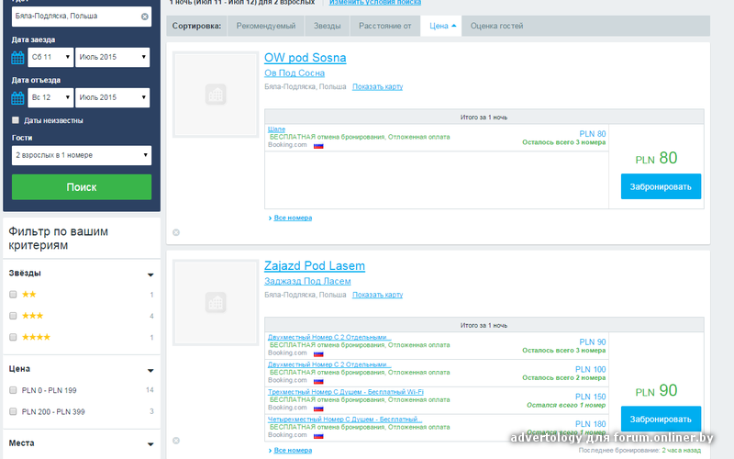Open the Двухместный Номер link priced PLN 100

pos(329,364)
